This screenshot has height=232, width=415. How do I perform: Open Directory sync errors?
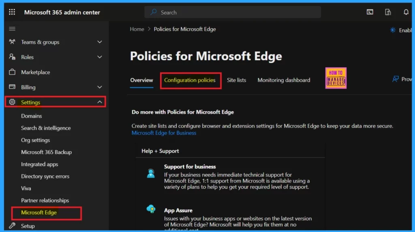pyautogui.click(x=45, y=176)
